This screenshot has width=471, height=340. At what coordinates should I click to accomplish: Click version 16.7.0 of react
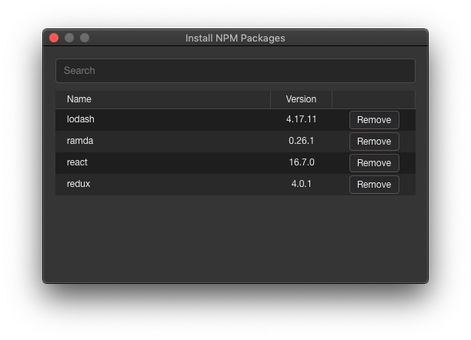[302, 162]
